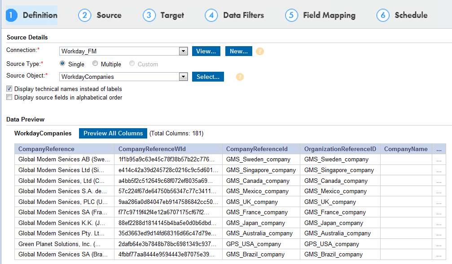Click WId cell starting 1f1b95a9c63e45c7
The width and height of the screenshot is (452, 264).
pos(168,160)
